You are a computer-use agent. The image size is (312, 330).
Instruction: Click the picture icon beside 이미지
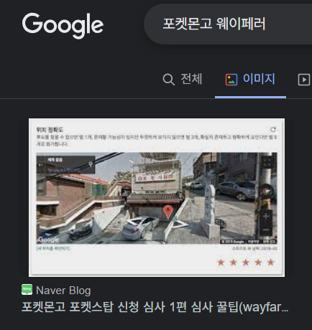coord(231,80)
